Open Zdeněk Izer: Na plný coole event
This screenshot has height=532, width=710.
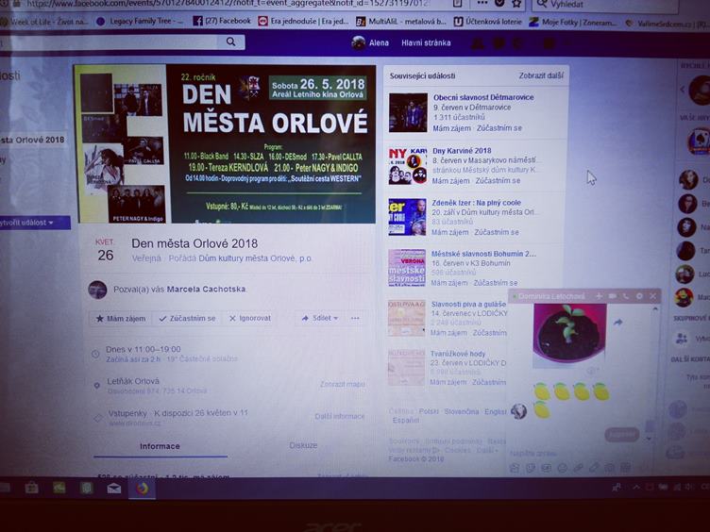(x=477, y=203)
